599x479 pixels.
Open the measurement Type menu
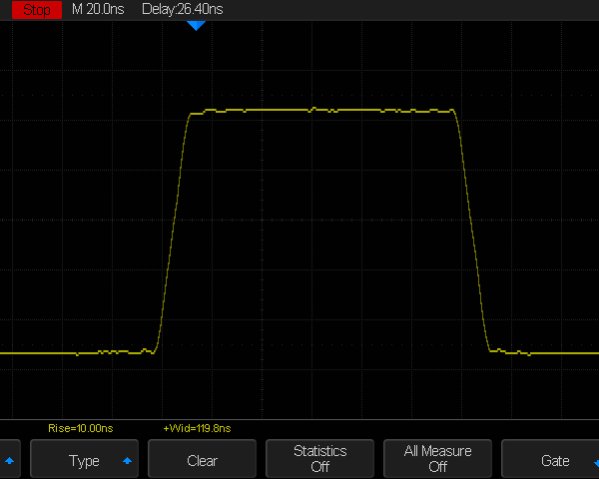pyautogui.click(x=85, y=461)
